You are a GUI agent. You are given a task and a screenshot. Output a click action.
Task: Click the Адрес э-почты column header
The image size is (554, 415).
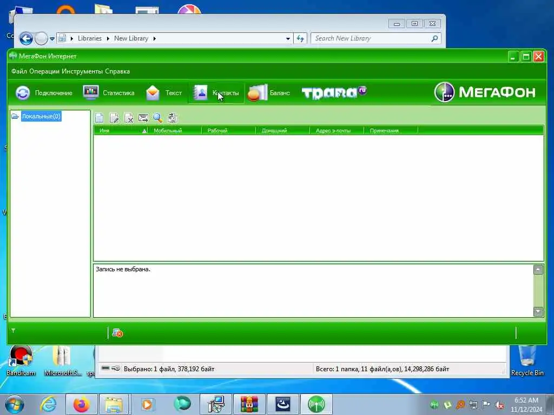coord(337,131)
